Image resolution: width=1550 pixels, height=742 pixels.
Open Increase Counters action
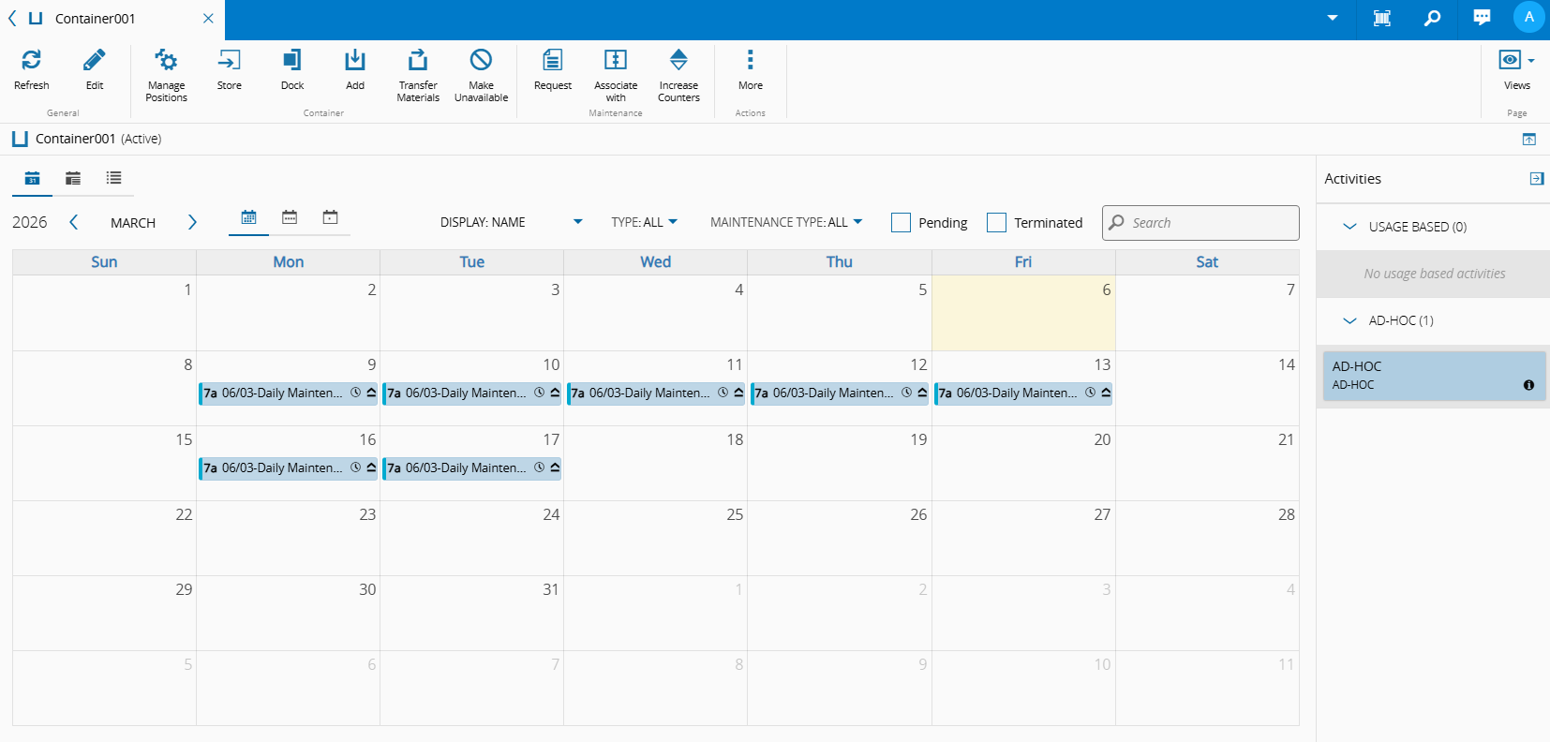(678, 62)
